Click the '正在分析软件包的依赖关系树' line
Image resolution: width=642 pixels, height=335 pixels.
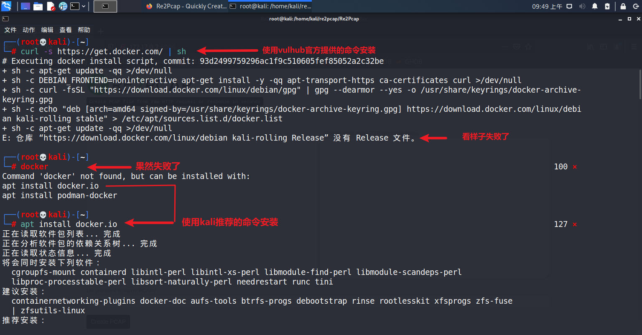pos(80,243)
